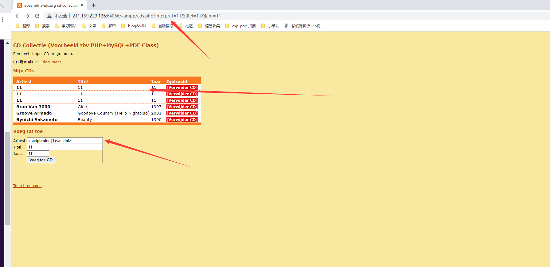Reload the page with the refresh icon

37,16
